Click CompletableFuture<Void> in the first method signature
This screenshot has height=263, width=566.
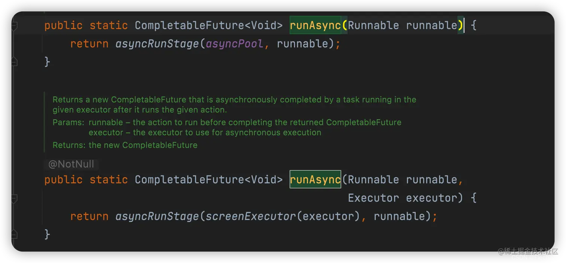pyautogui.click(x=209, y=25)
